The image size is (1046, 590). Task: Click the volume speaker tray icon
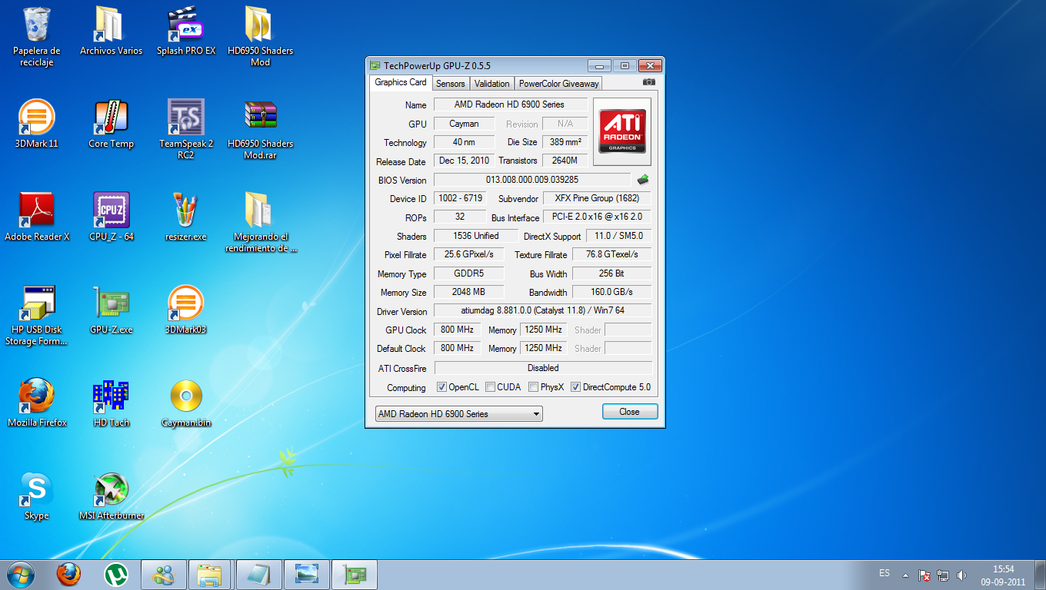coord(961,575)
